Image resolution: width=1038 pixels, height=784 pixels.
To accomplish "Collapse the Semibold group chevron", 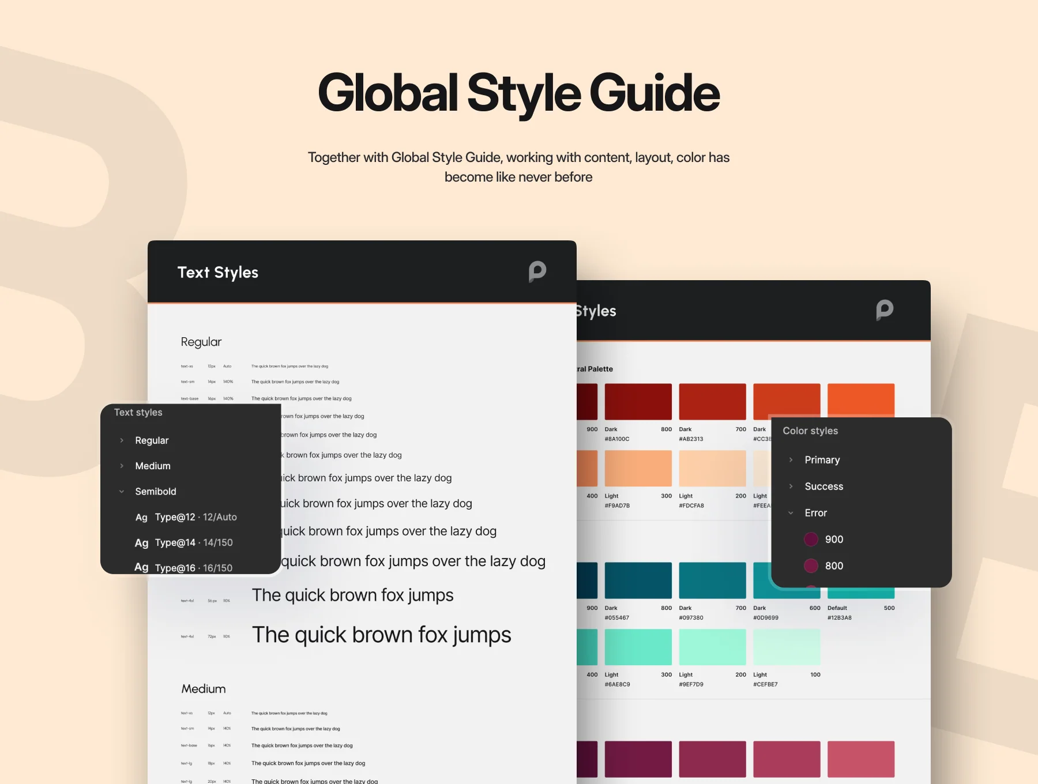I will [122, 492].
